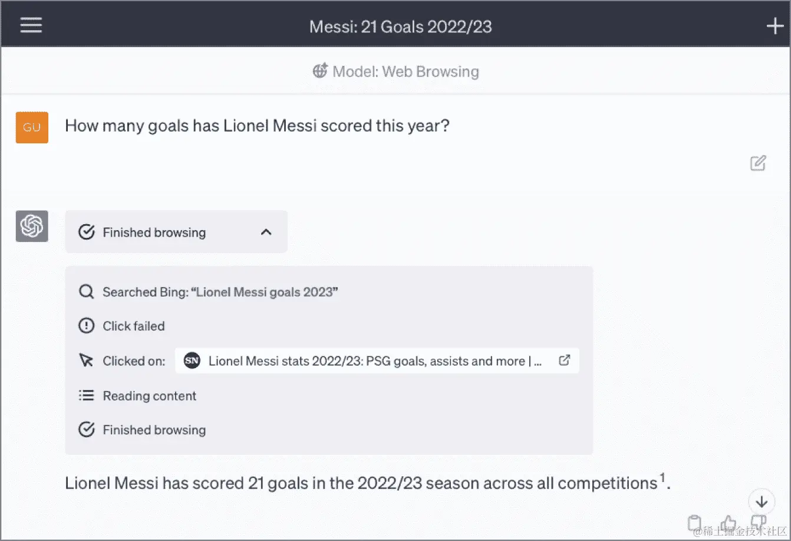This screenshot has width=791, height=541.
Task: Start a new chat with plus icon
Action: click(x=774, y=26)
